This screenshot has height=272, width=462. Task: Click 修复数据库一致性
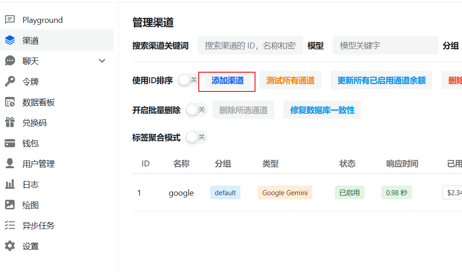pos(322,110)
